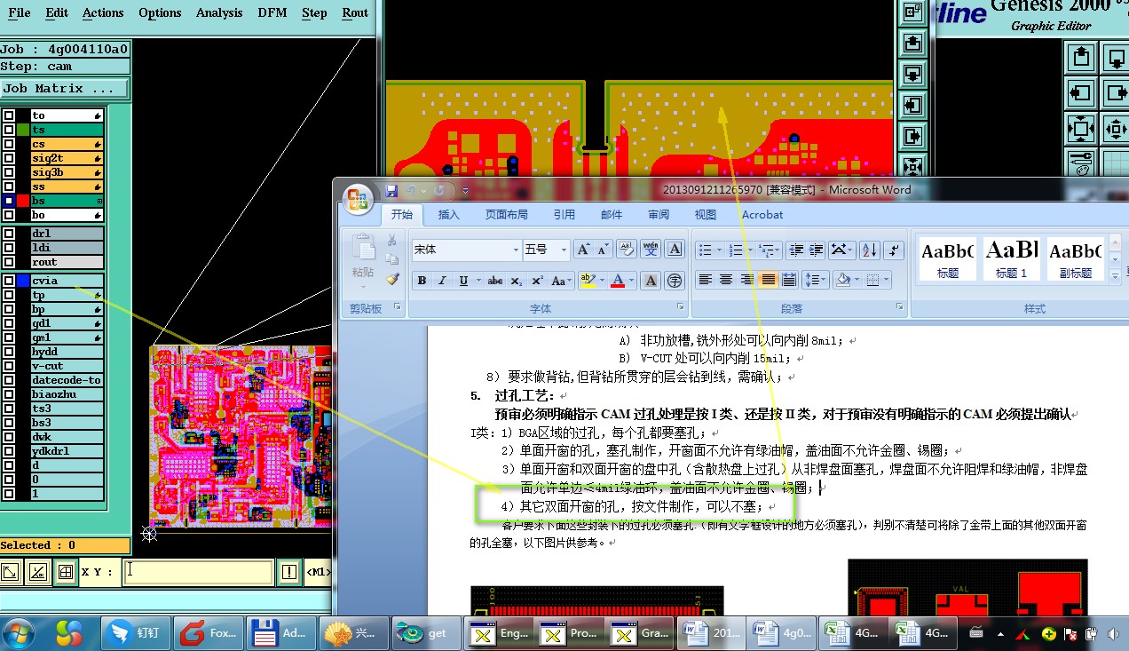The width and height of the screenshot is (1129, 651).
Task: Center the paragraph in Word
Action: (x=726, y=281)
